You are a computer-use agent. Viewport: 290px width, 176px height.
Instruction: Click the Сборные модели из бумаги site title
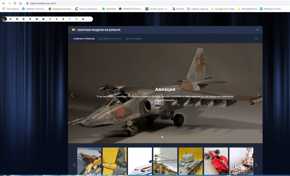99,30
